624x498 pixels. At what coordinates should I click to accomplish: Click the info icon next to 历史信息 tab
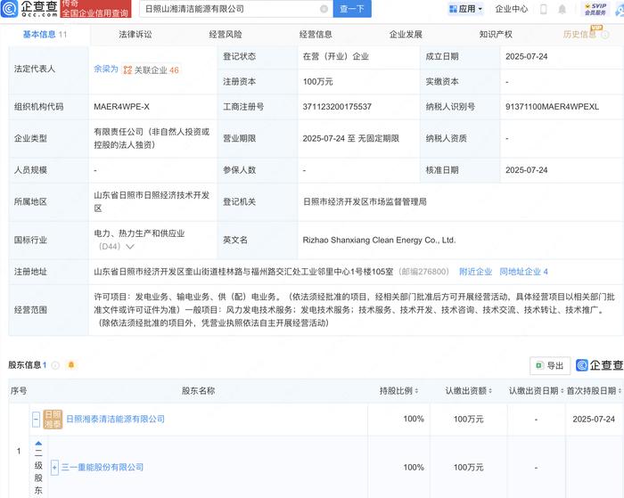point(605,35)
